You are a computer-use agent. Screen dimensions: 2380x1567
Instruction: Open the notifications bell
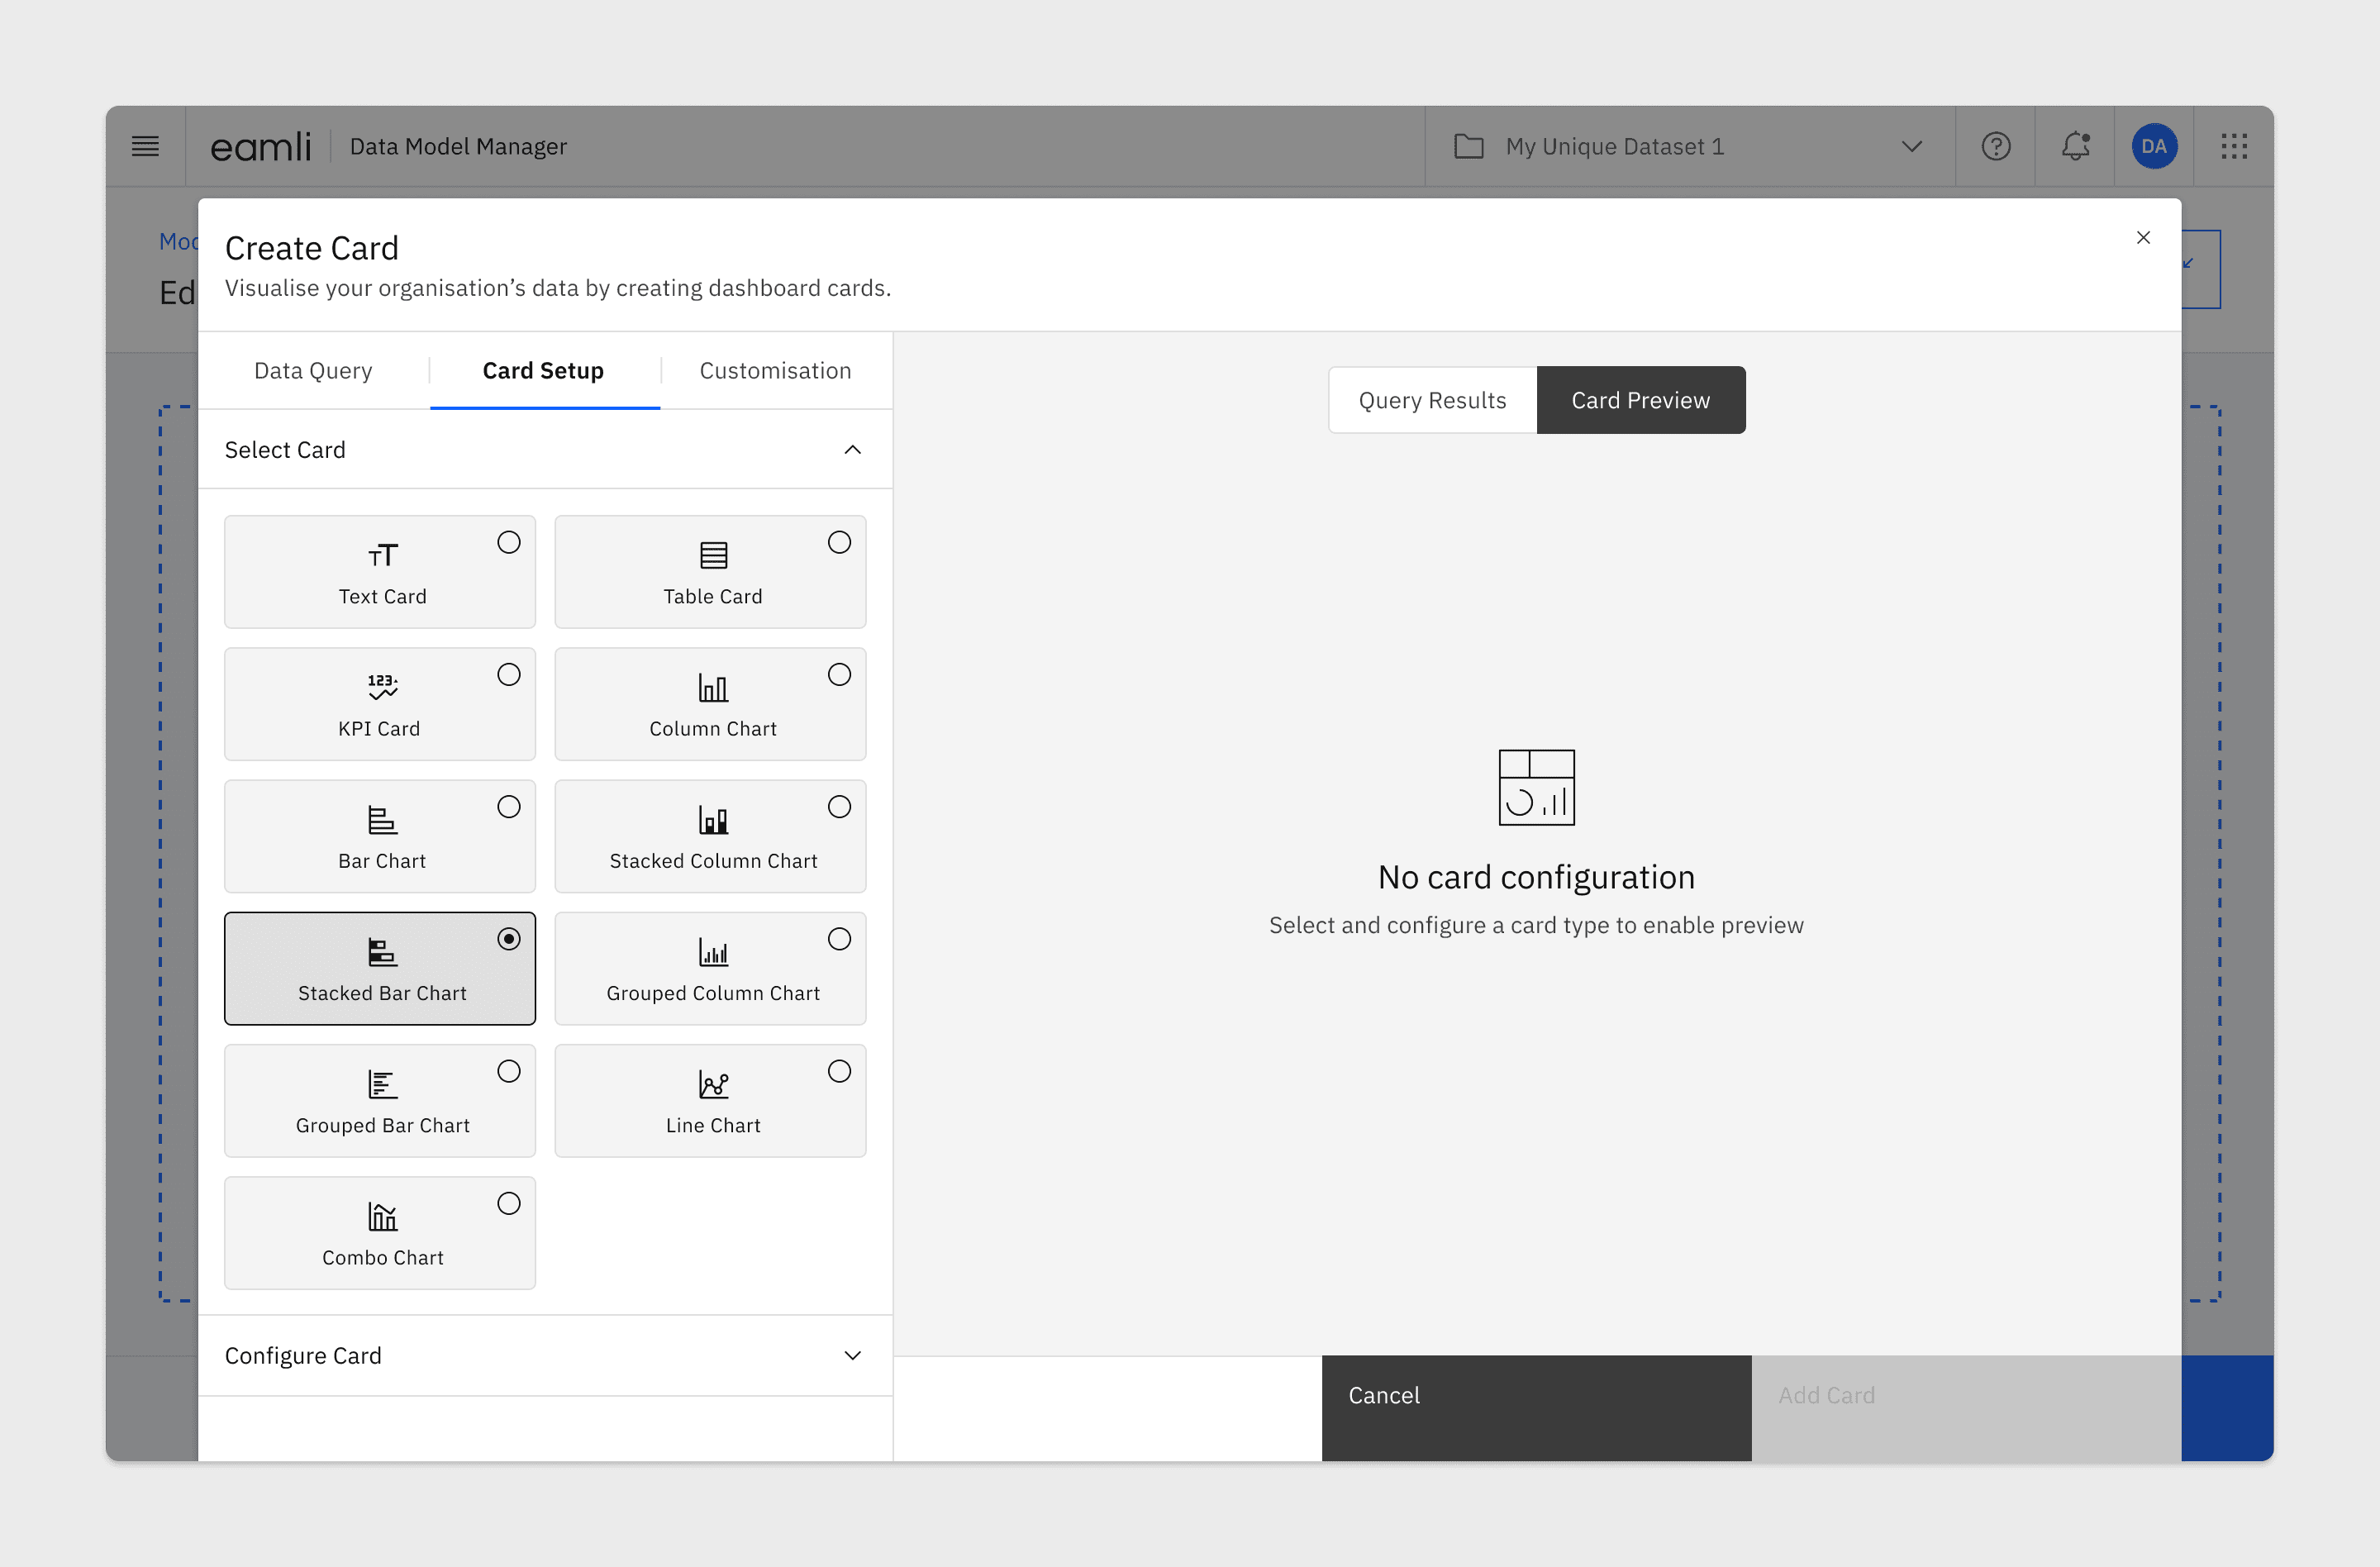coord(2075,146)
